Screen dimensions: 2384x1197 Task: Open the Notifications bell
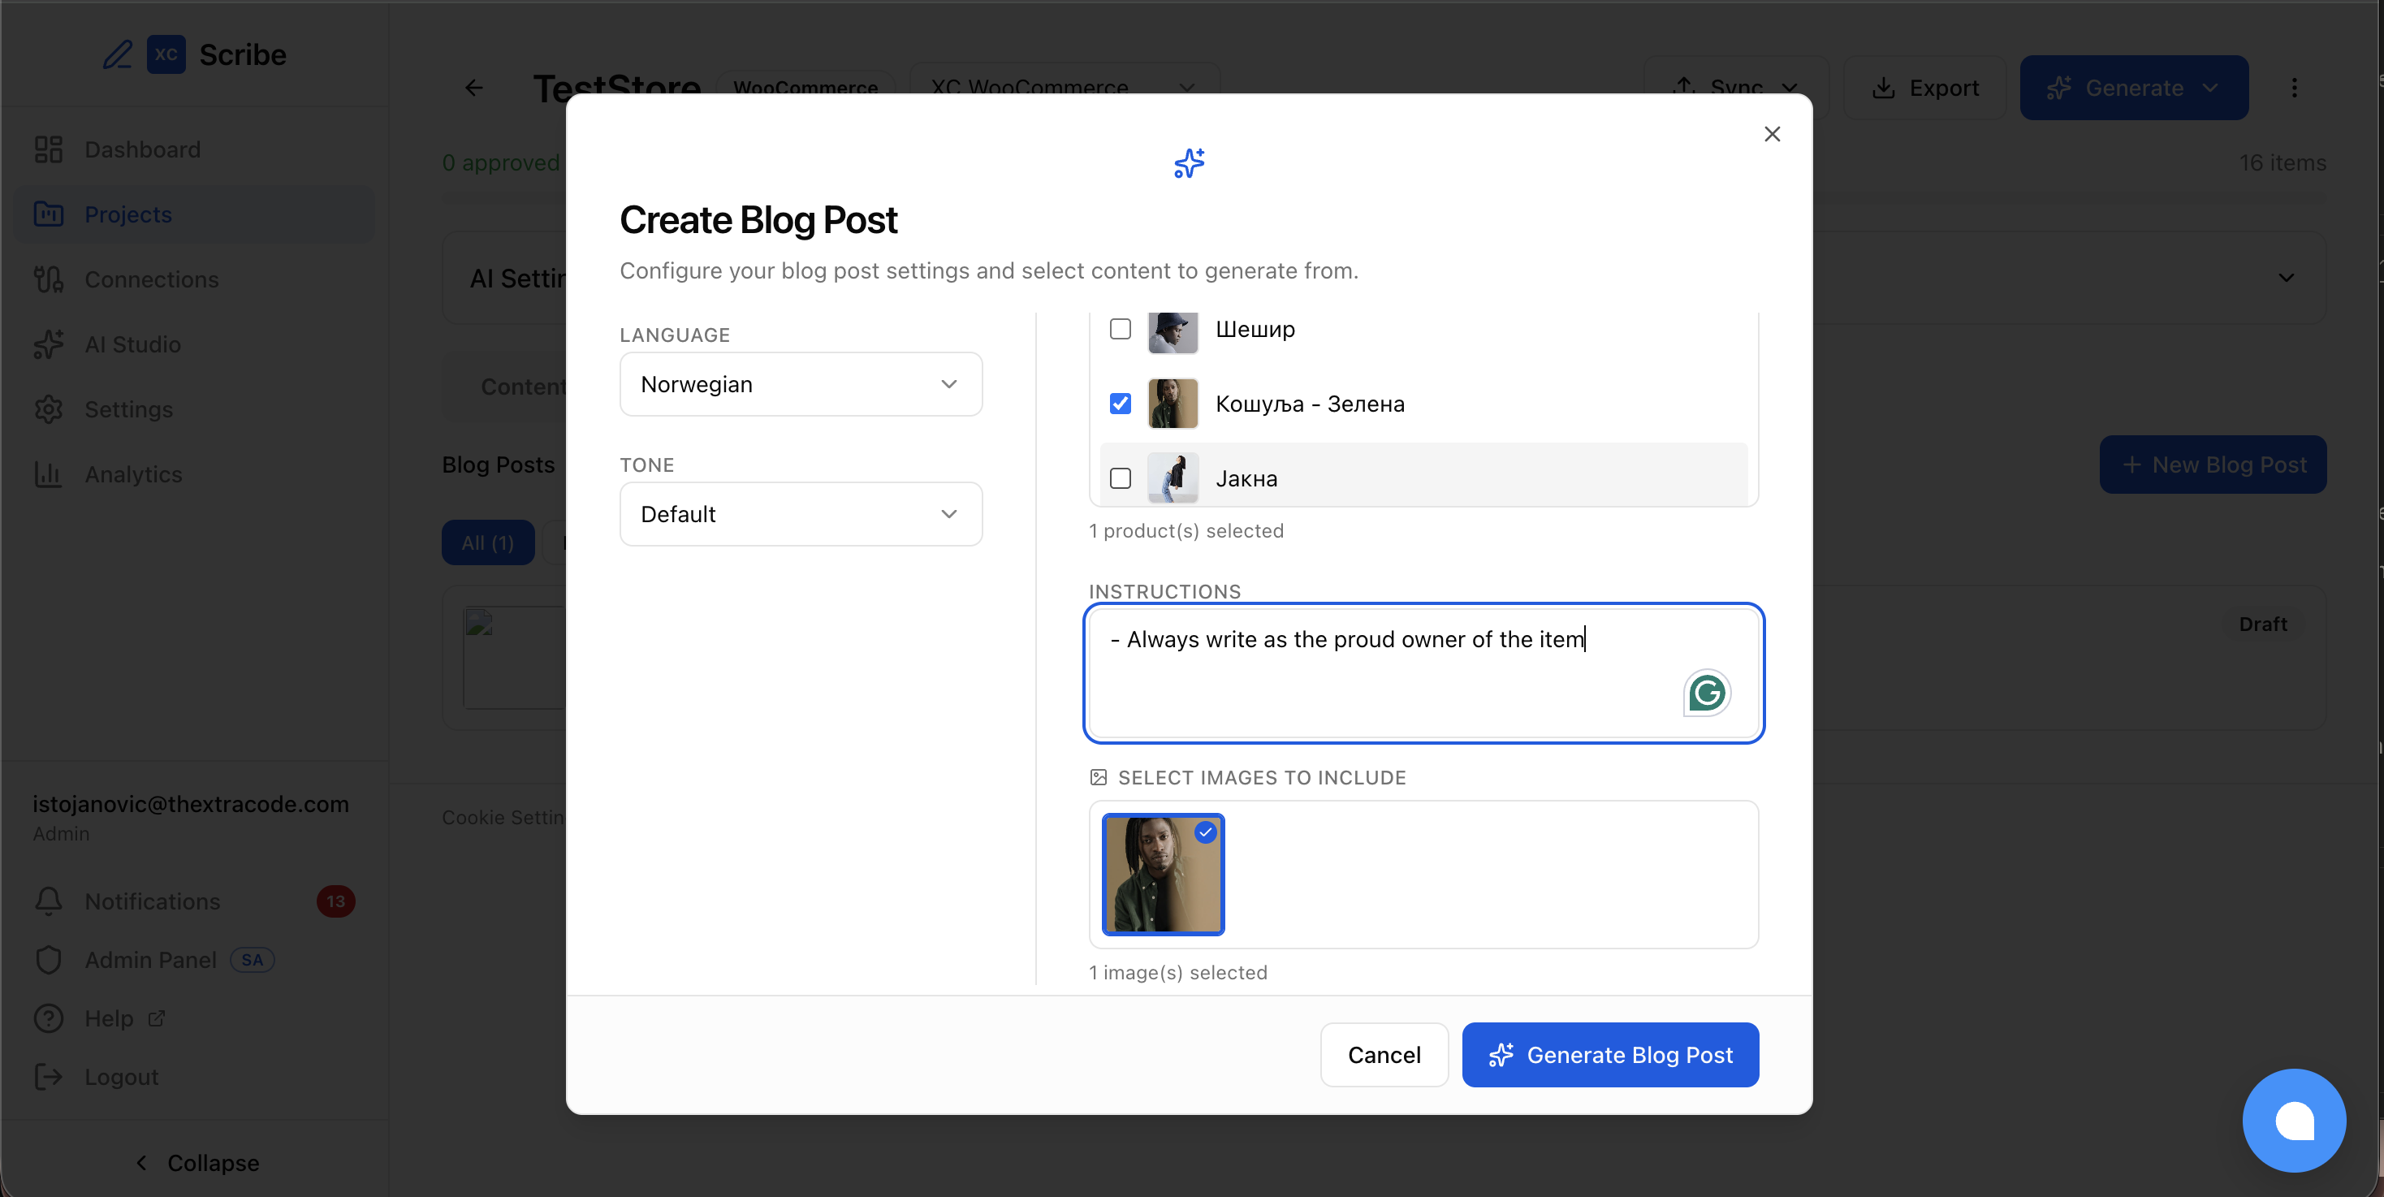(48, 901)
